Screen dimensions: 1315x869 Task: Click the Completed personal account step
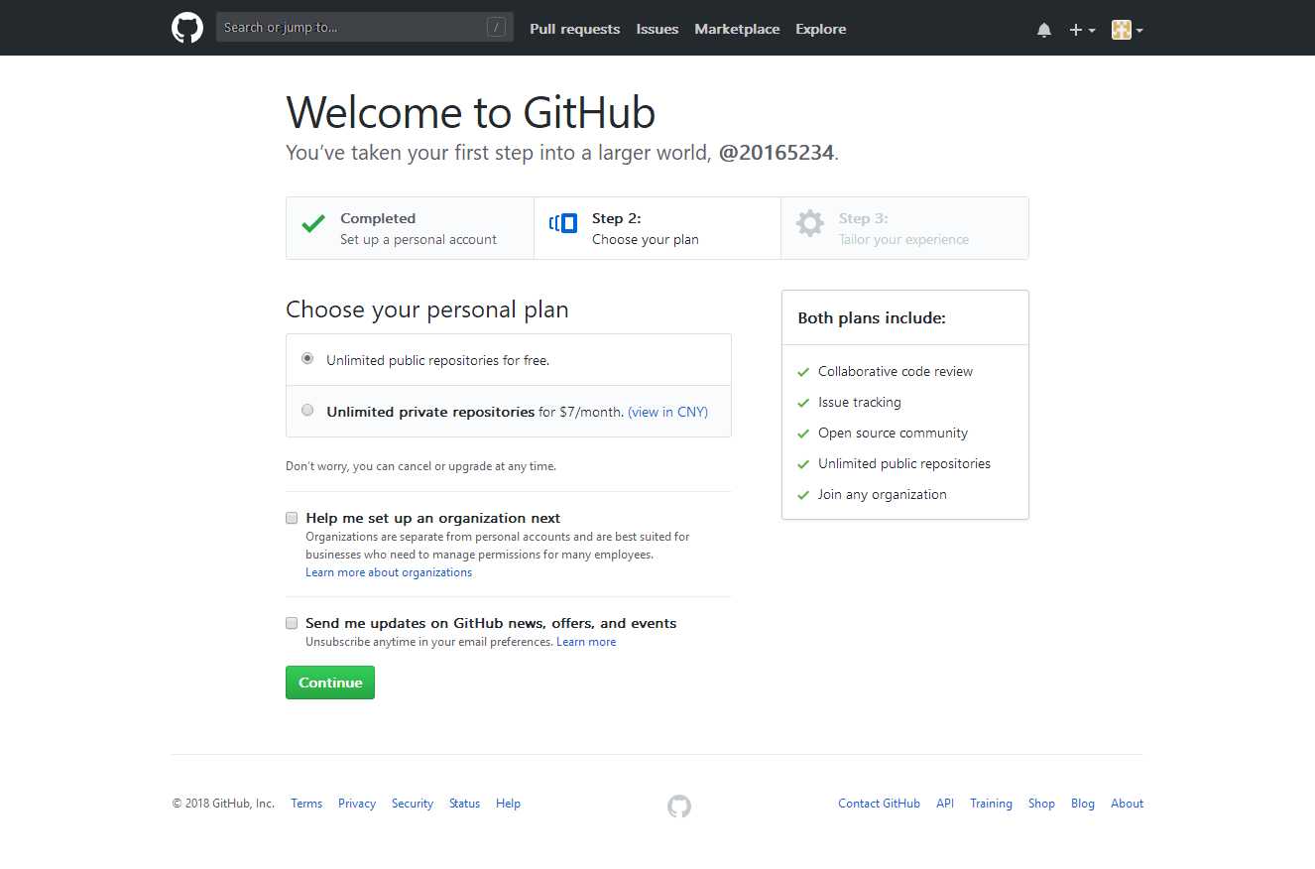tap(410, 228)
